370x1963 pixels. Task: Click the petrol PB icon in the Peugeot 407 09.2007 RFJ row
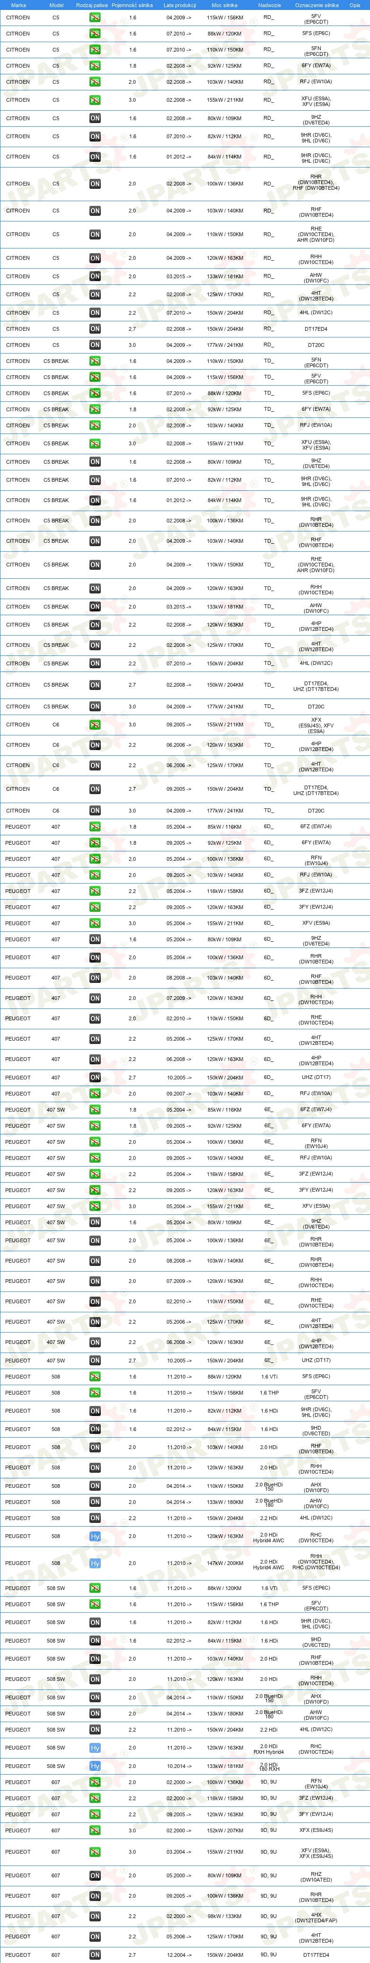coord(95,1094)
